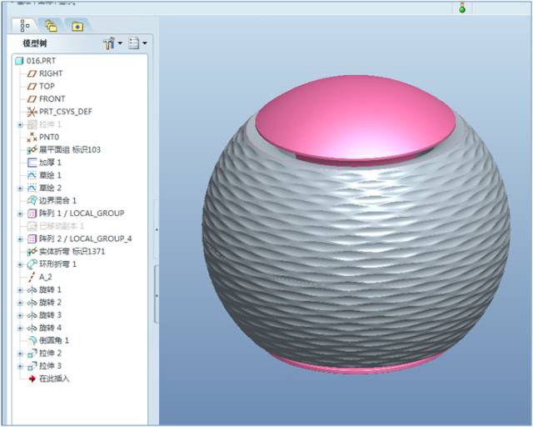
Task: Select the TOP datum plane
Action: (x=47, y=86)
